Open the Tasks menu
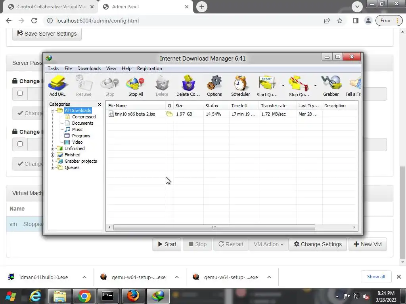The width and height of the screenshot is (406, 304). click(54, 68)
